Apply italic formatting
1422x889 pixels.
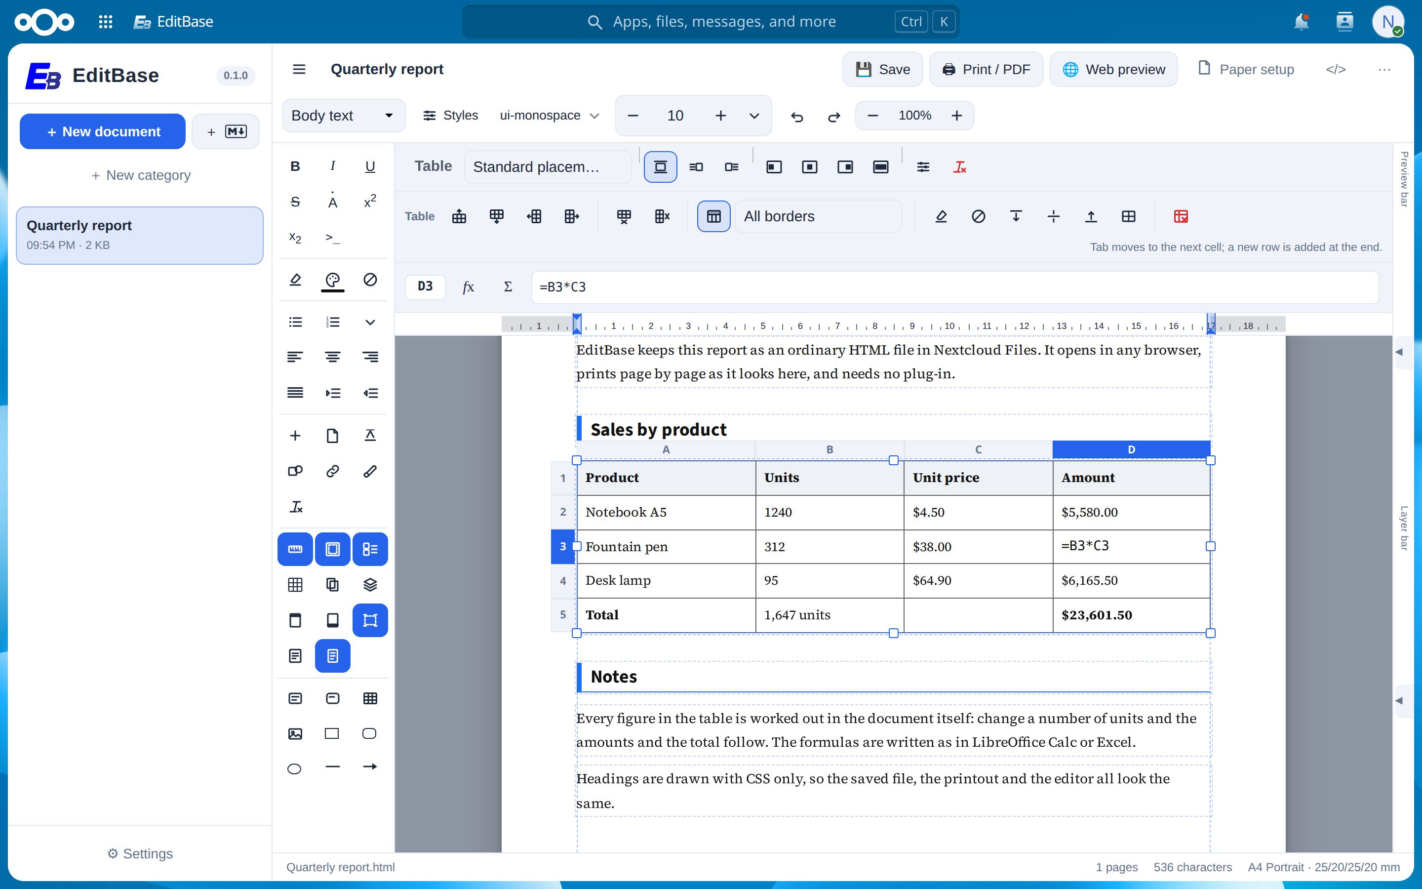click(333, 166)
